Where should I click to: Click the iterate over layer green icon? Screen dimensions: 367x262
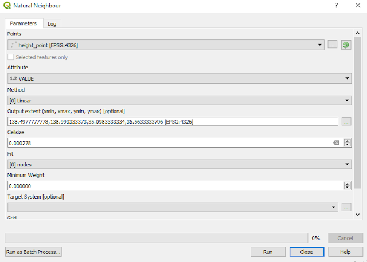pos(346,45)
